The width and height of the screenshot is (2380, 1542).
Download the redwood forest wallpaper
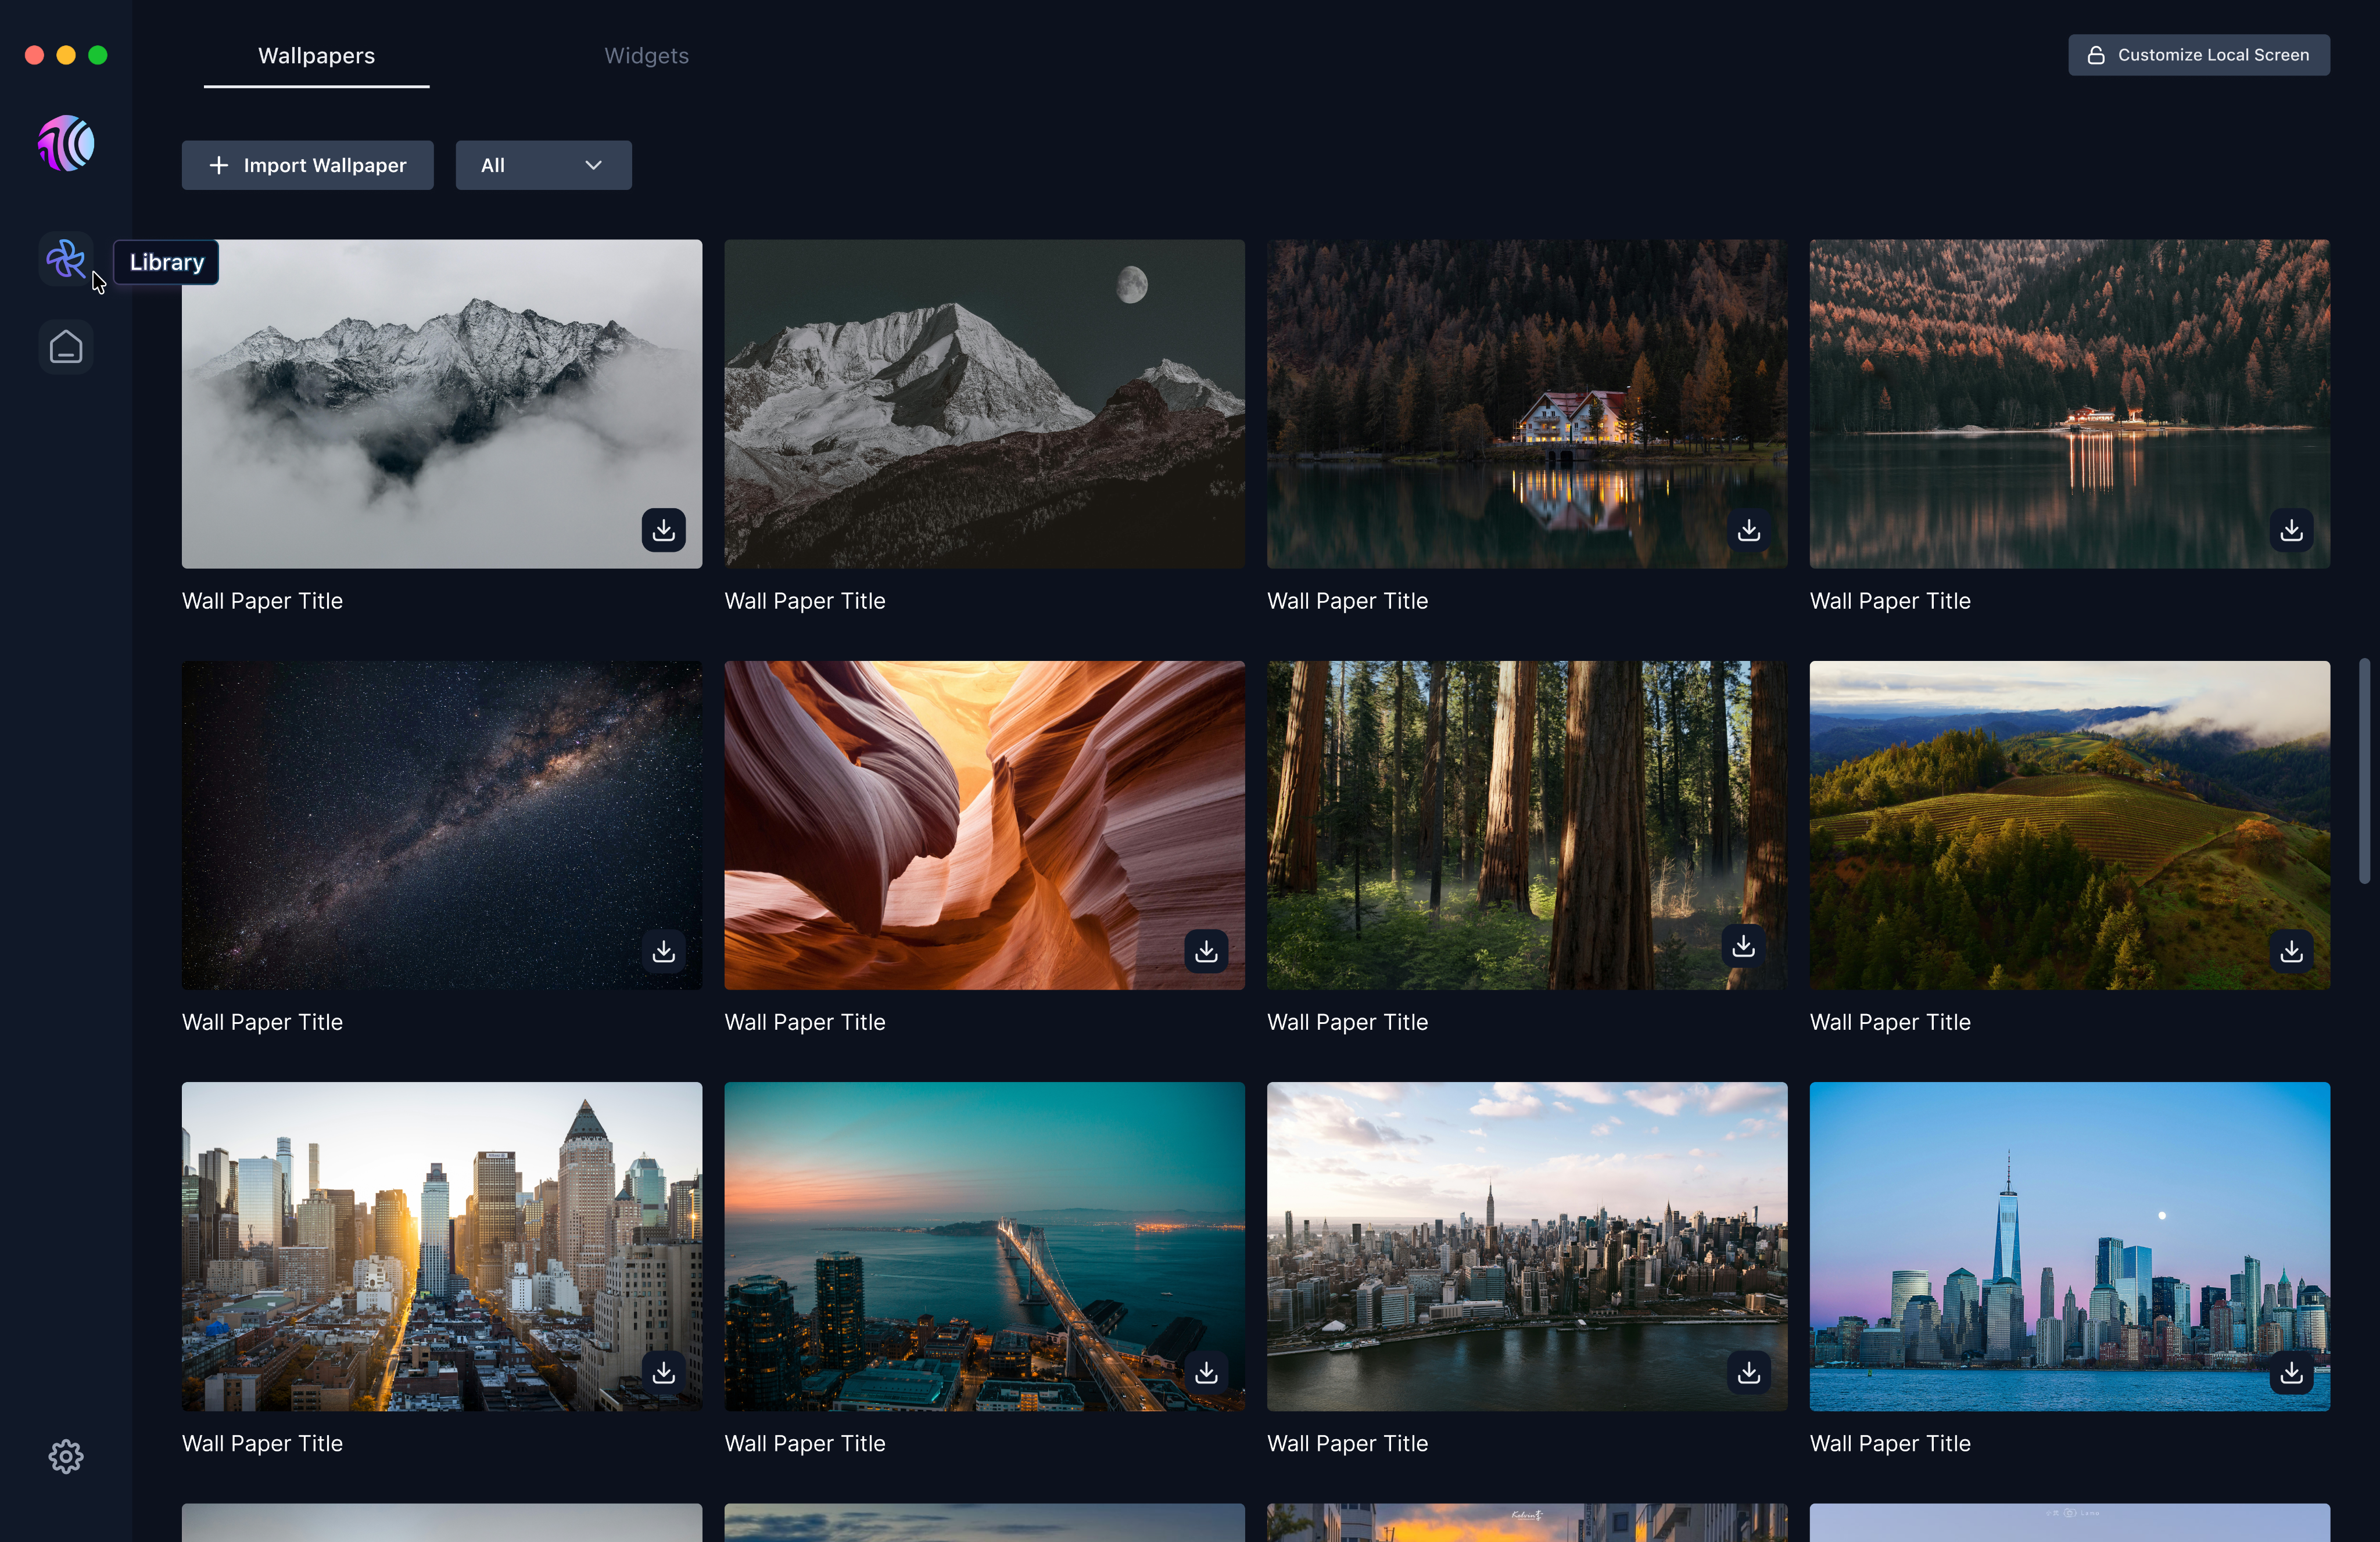pos(1743,946)
